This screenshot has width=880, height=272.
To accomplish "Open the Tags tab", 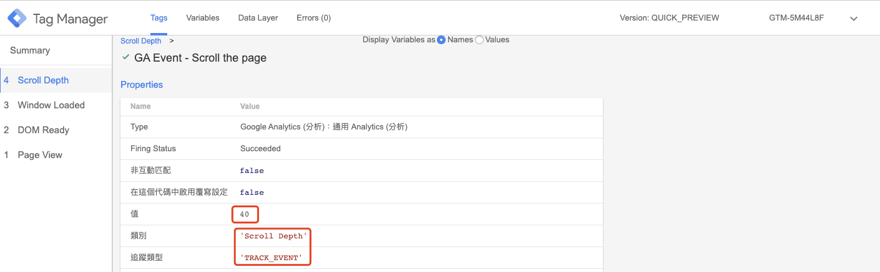I will 159,18.
